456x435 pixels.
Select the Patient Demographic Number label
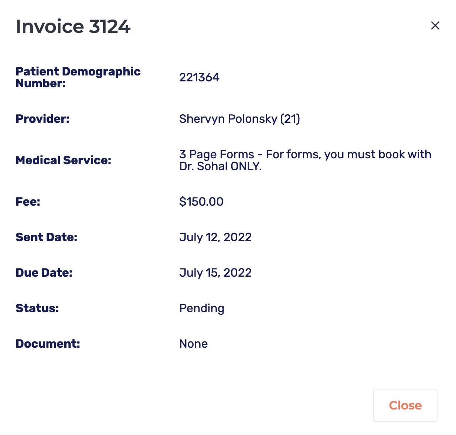[78, 77]
